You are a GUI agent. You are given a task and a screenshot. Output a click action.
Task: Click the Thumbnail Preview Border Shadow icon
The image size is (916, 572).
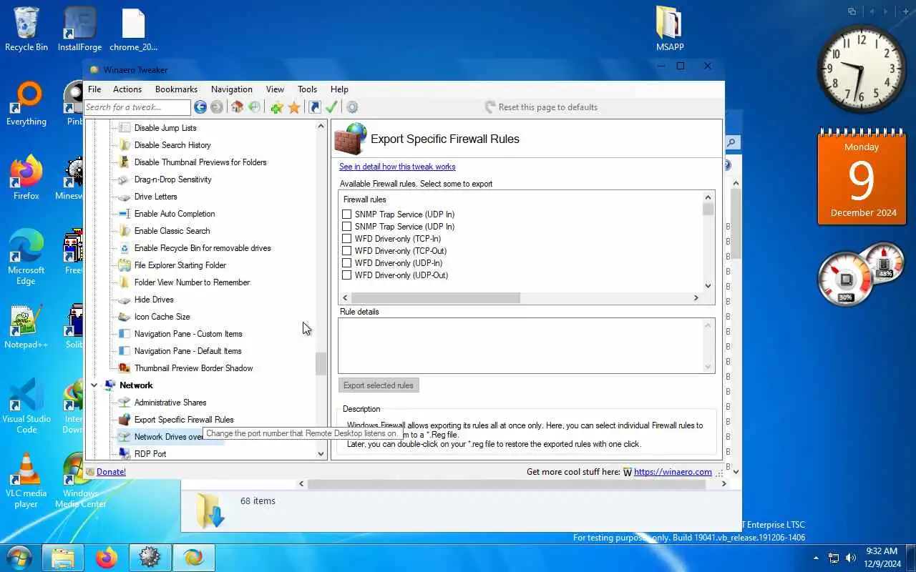click(x=124, y=368)
